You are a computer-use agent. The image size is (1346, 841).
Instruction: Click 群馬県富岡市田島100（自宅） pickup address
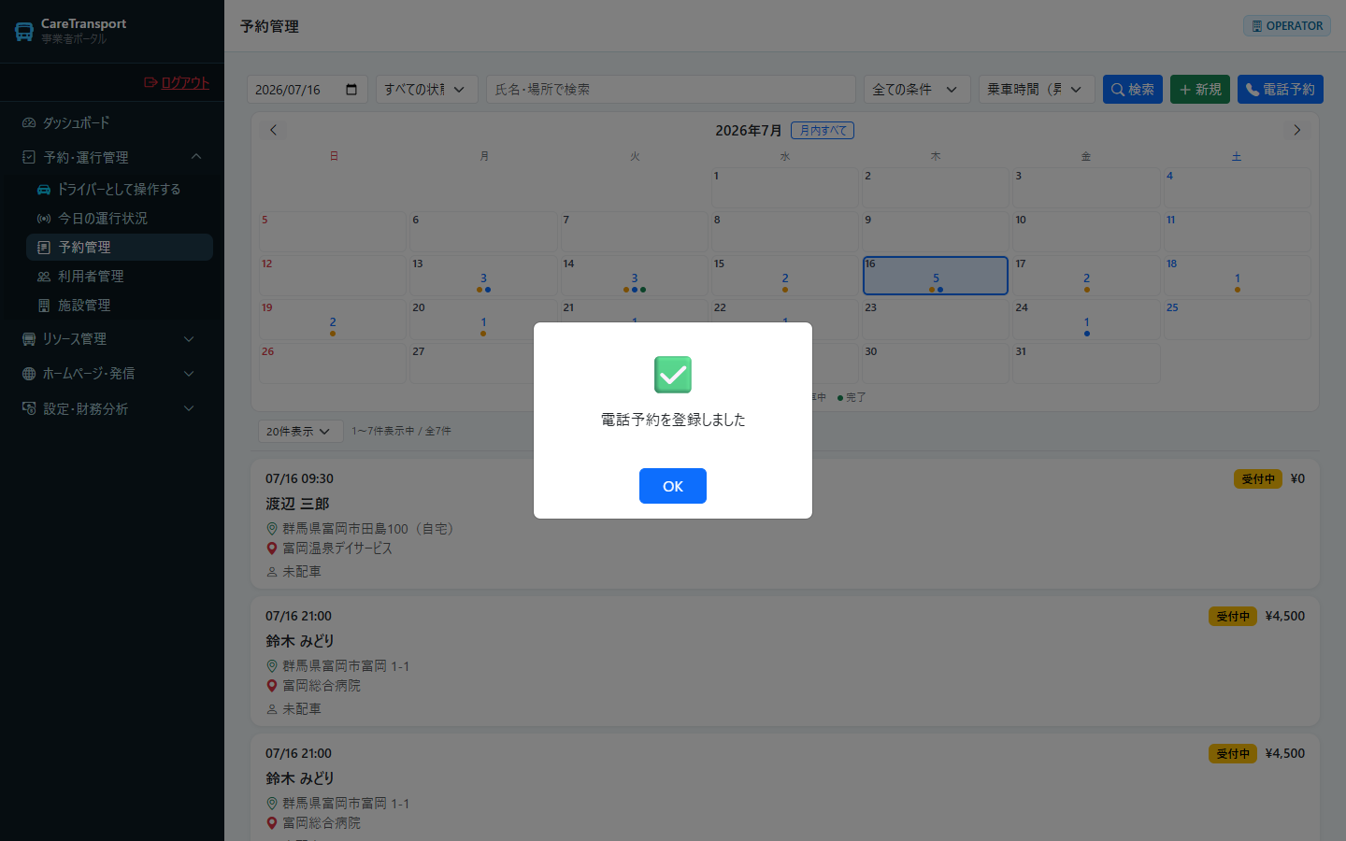coord(368,529)
